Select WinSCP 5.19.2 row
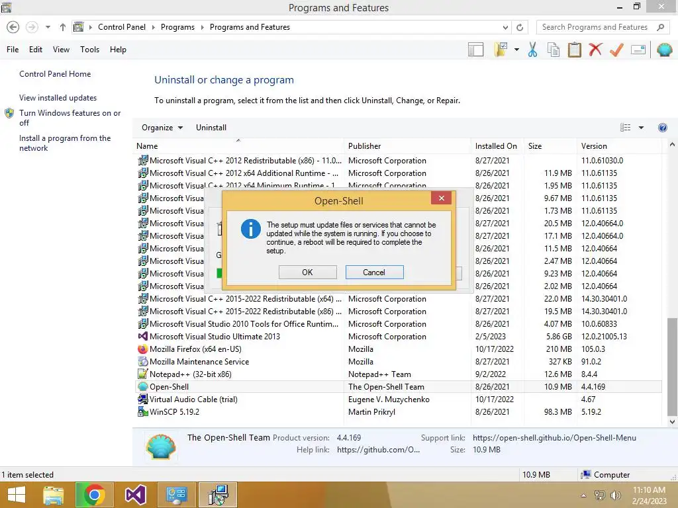This screenshot has height=508, width=678. (x=398, y=411)
